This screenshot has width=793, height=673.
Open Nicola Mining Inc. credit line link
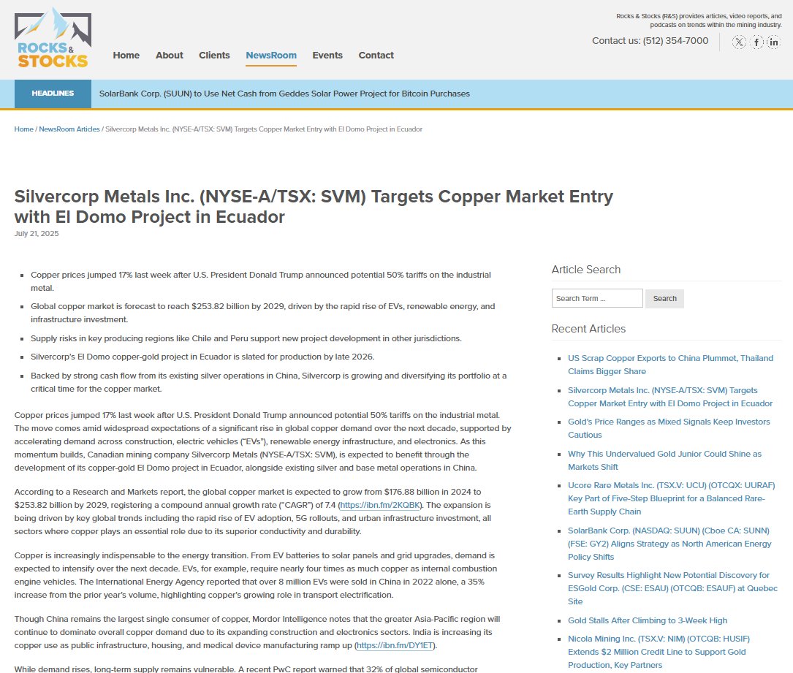click(659, 652)
